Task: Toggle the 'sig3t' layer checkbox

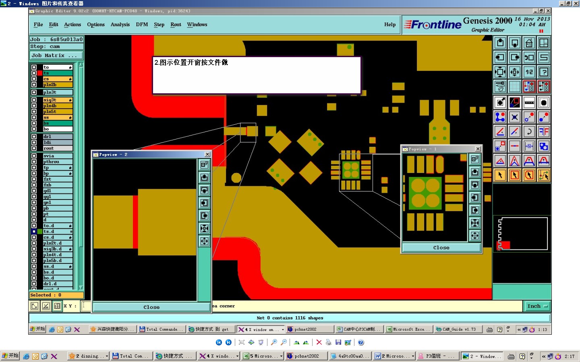Action: (34, 100)
